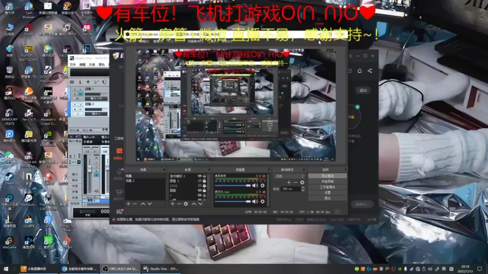
Task: Switch to Studio One taskbar item
Action: [x=160, y=269]
